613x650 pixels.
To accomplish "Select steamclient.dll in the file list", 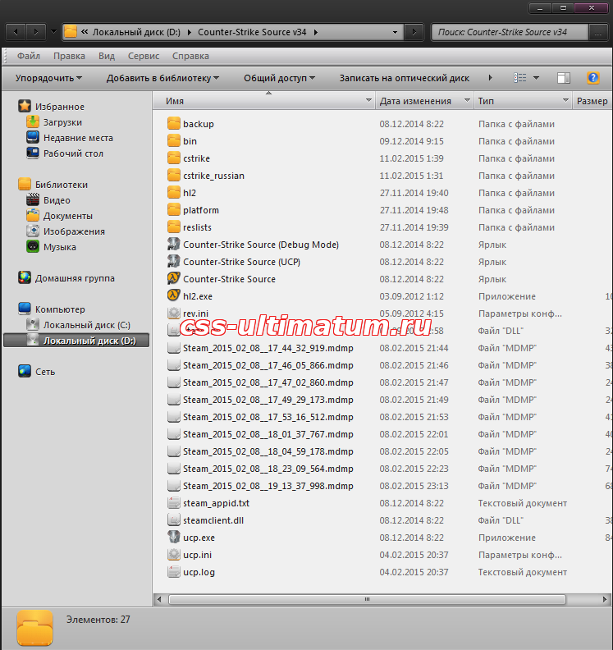I will pos(213,520).
